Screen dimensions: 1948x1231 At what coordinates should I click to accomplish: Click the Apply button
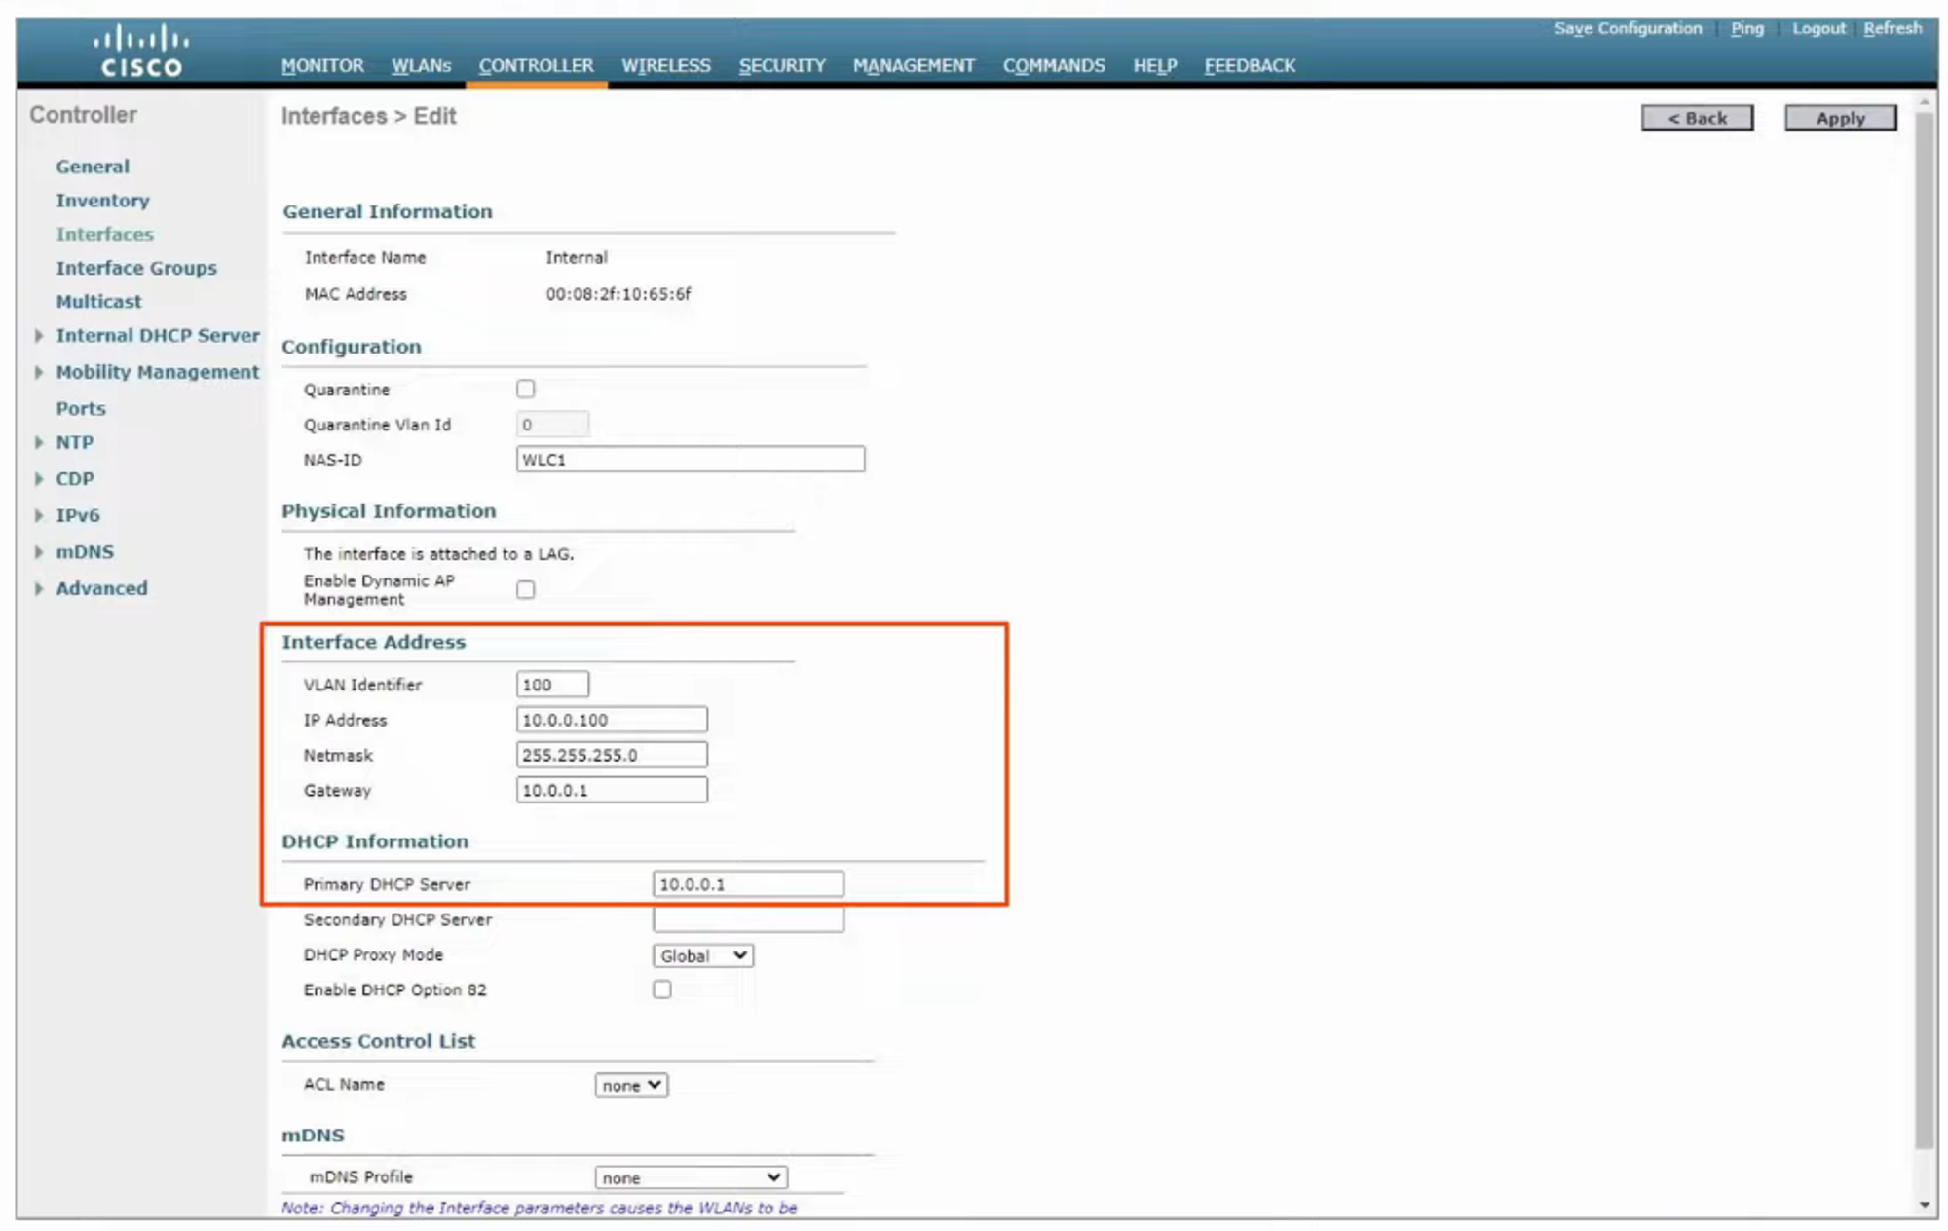[x=1839, y=118]
